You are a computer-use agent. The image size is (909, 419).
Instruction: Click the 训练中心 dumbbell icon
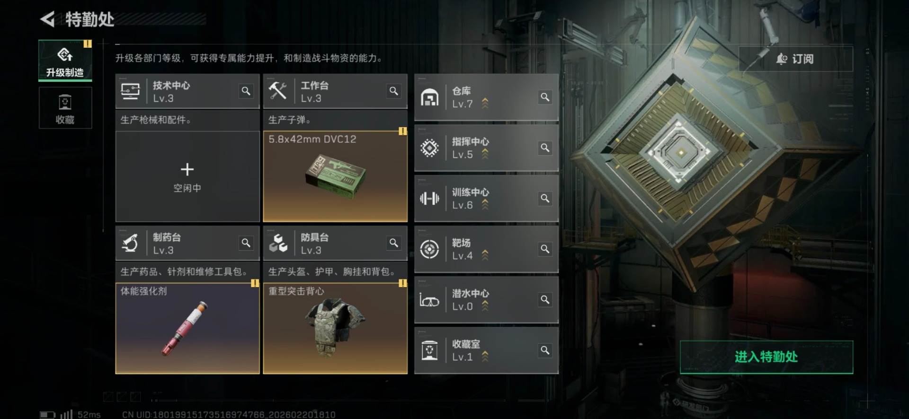pyautogui.click(x=429, y=199)
